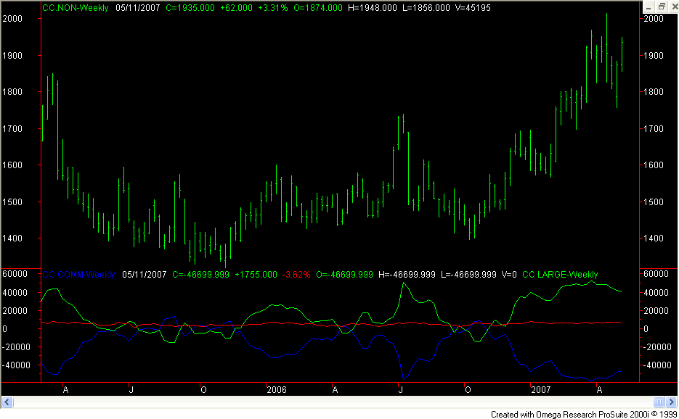Image resolution: width=679 pixels, height=419 pixels.
Task: Click the 2007 time axis label
Action: click(x=540, y=390)
